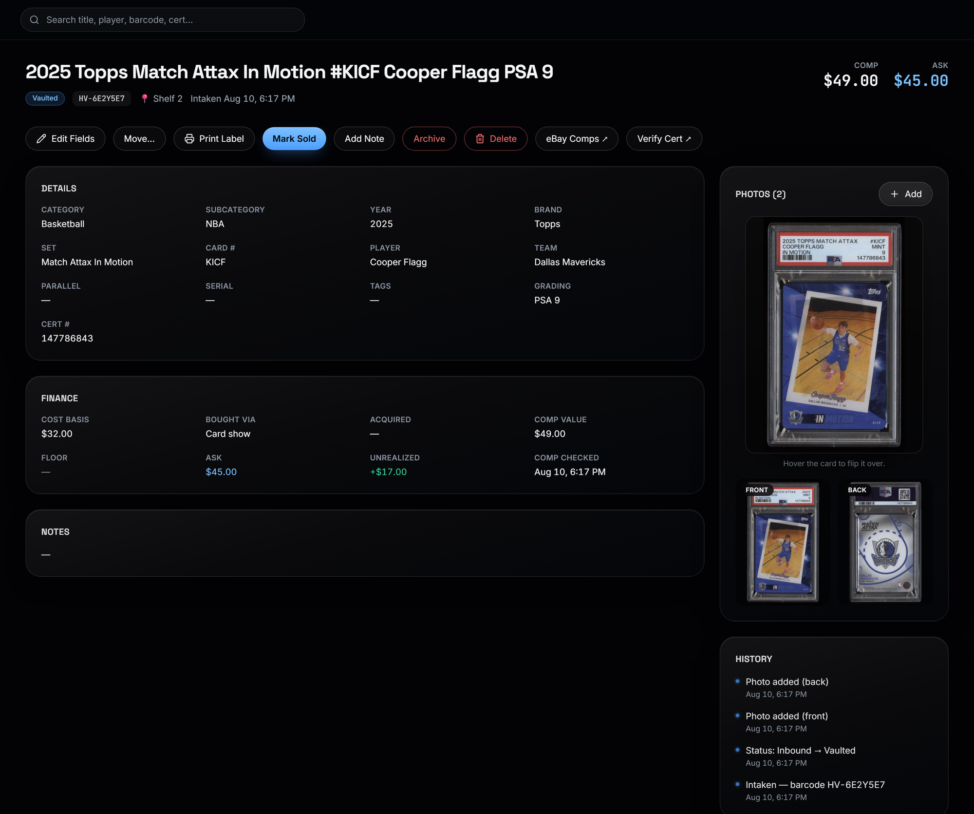Click the trash icon on Delete

pos(480,139)
